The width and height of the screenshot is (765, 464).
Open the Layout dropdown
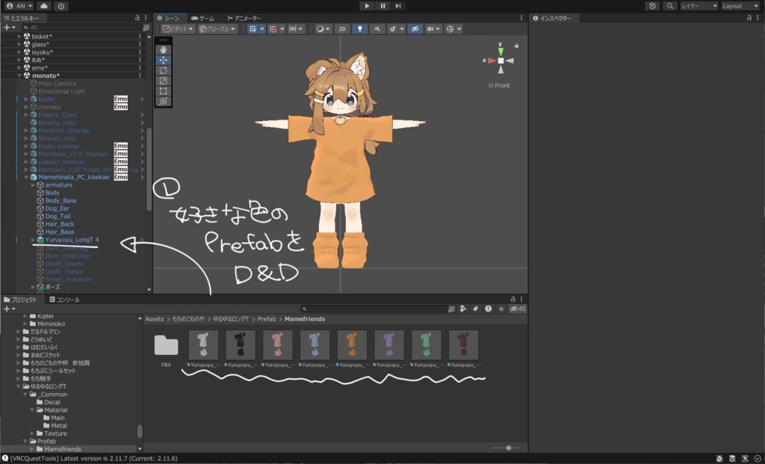[740, 6]
